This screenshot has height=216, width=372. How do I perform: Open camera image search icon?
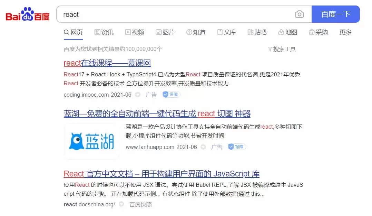click(300, 14)
